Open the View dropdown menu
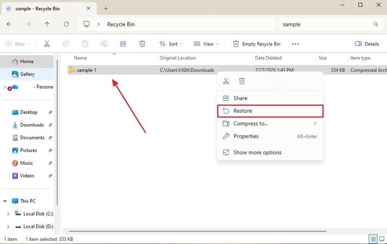The width and height of the screenshot is (387, 244). pos(206,44)
